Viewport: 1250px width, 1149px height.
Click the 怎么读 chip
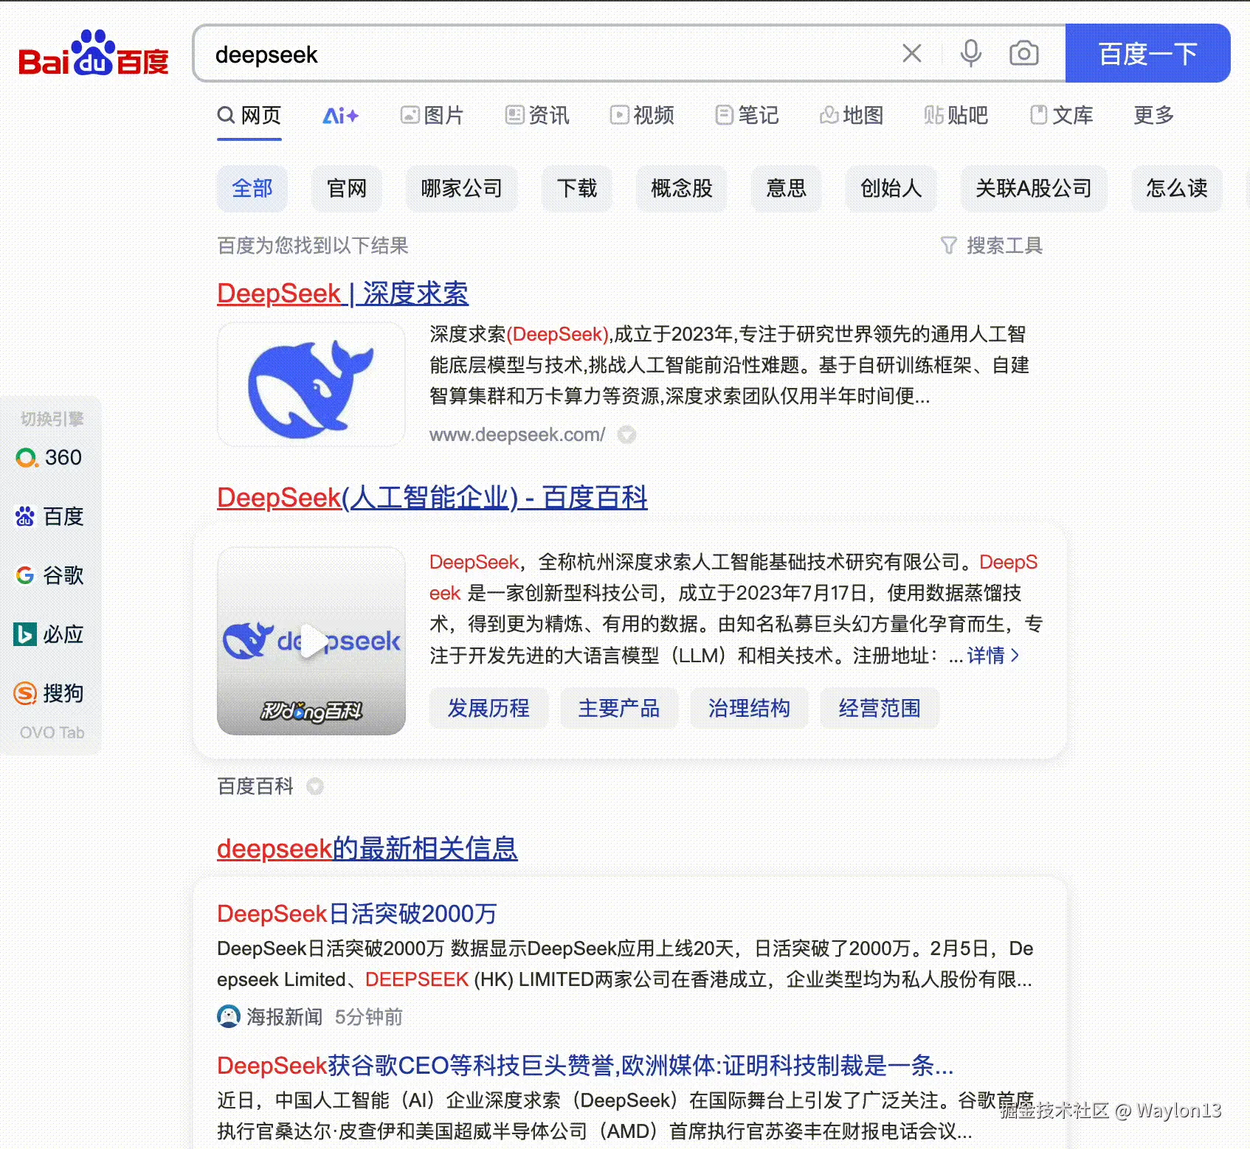pyautogui.click(x=1177, y=189)
